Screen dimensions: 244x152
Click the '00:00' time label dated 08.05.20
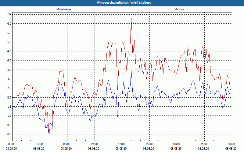point(12,144)
